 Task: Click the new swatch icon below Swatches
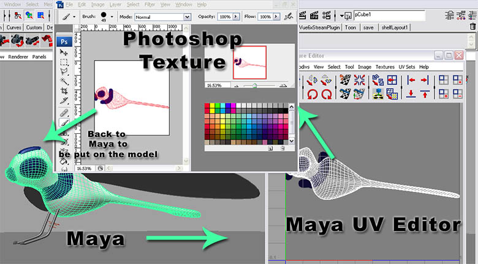pyautogui.click(x=270, y=148)
